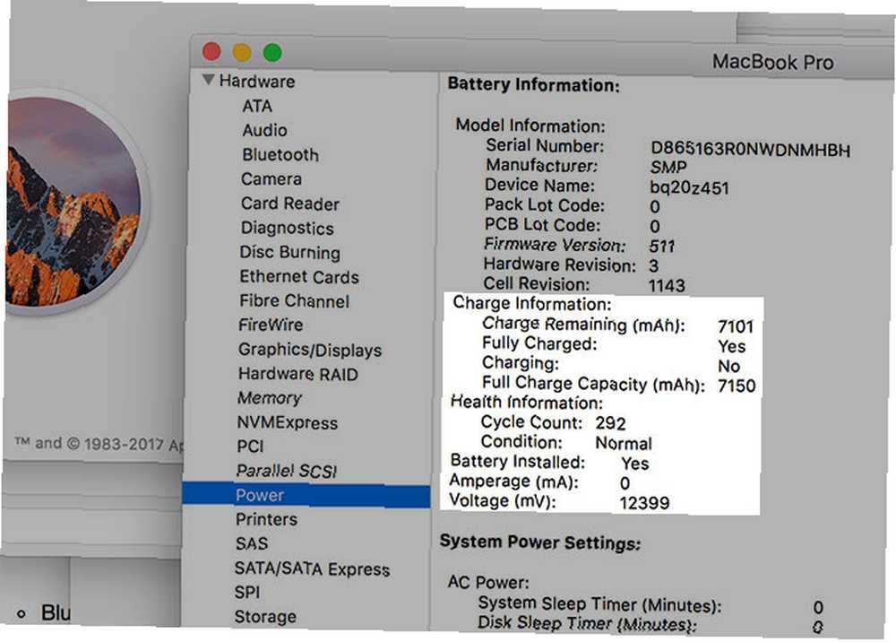Click the MacBook Pro window title
Viewport: 896px width, 642px height.
point(772,62)
